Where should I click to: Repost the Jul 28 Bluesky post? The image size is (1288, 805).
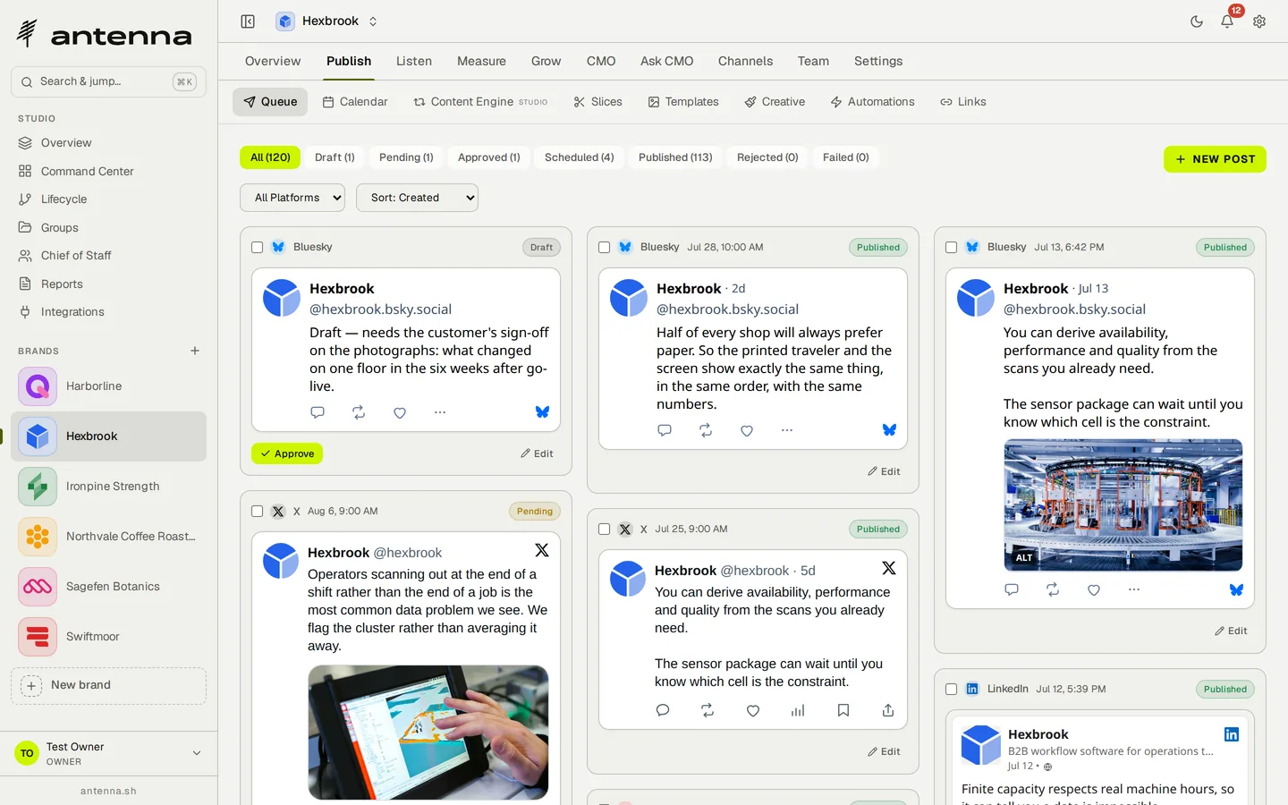[706, 430]
